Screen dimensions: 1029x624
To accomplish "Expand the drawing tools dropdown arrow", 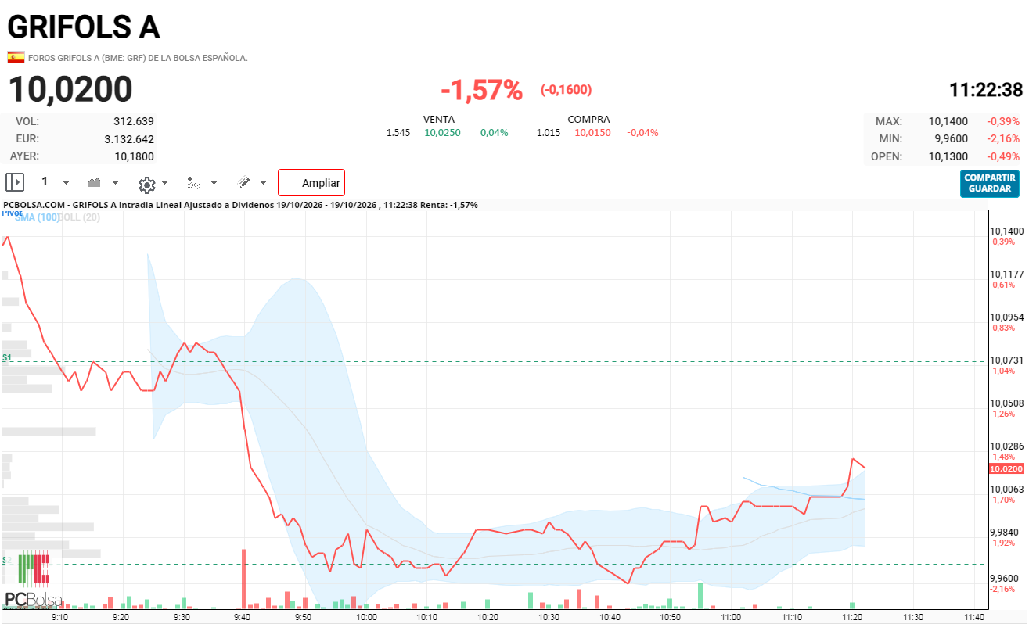I will 263,183.
